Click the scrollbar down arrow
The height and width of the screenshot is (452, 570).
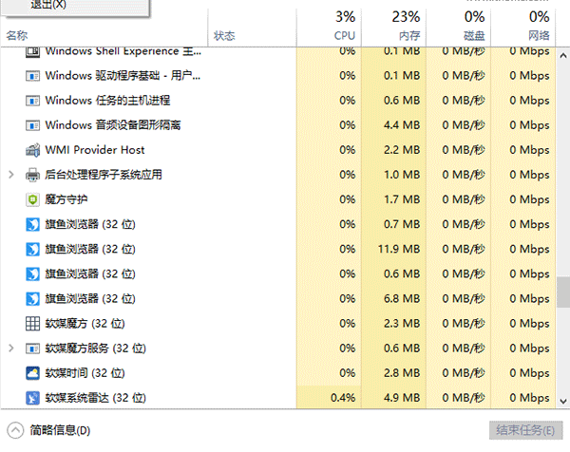click(x=563, y=401)
